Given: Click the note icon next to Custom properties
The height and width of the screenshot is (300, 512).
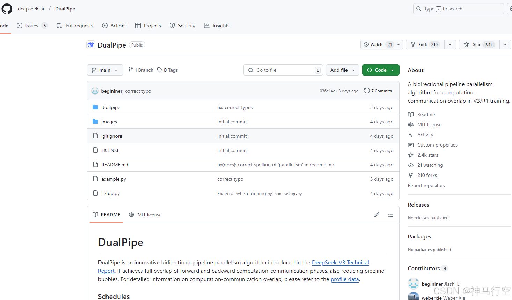Looking at the screenshot, I should 411,145.
